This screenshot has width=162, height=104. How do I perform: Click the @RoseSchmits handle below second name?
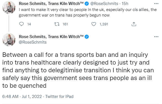pos(33,42)
